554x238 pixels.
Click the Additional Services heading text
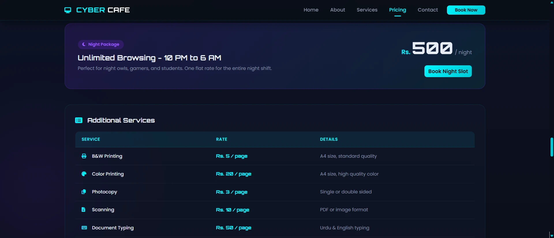121,120
